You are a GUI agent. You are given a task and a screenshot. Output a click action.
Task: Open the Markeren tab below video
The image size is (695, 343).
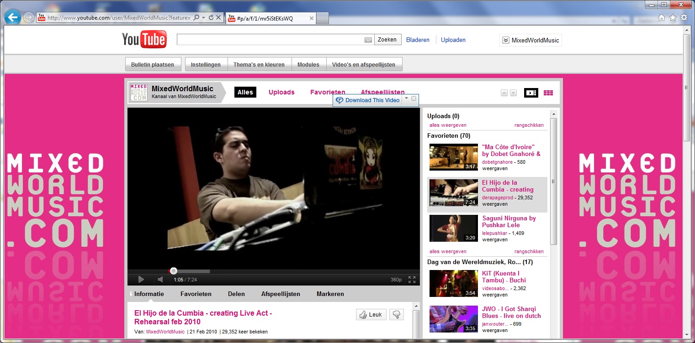coord(330,294)
